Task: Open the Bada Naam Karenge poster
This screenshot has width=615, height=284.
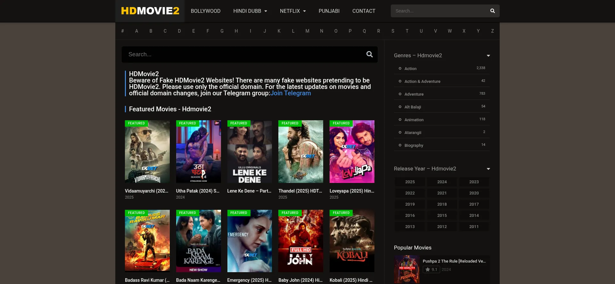Action: [199, 241]
